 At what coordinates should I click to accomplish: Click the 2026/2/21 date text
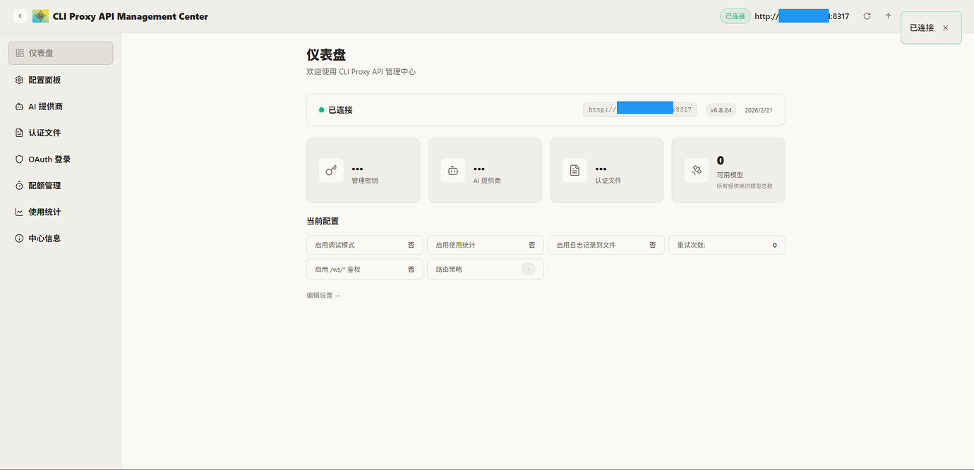coord(759,110)
